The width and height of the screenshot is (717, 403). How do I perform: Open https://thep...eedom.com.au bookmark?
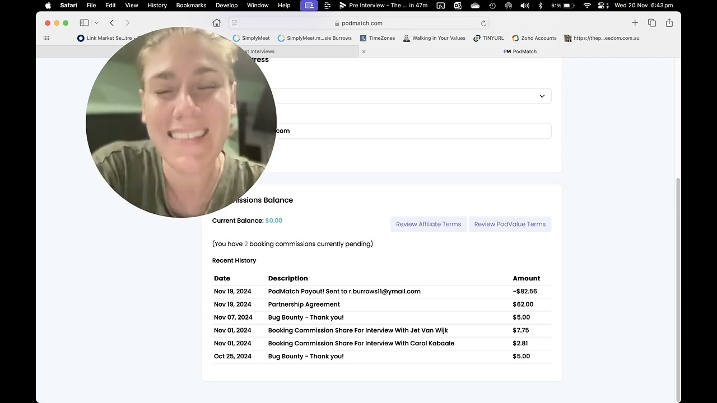(x=602, y=38)
